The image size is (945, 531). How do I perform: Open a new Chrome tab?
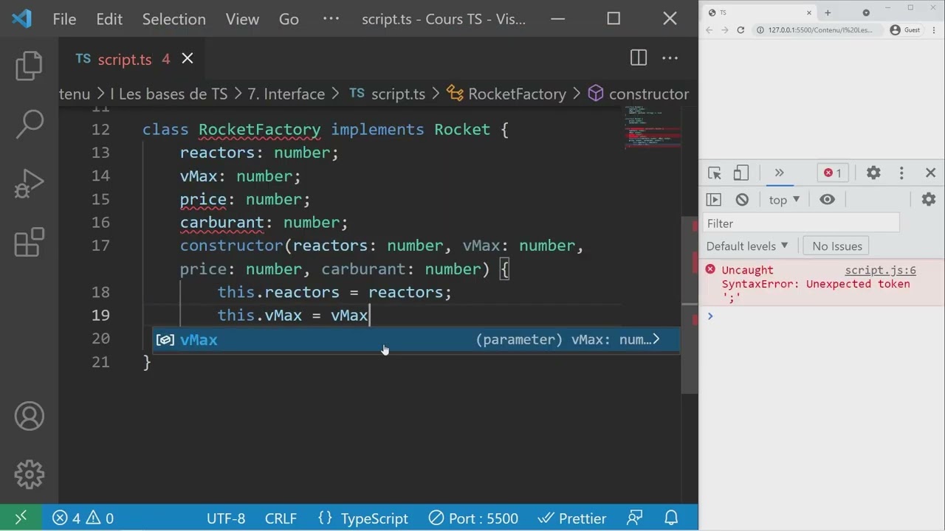828,13
